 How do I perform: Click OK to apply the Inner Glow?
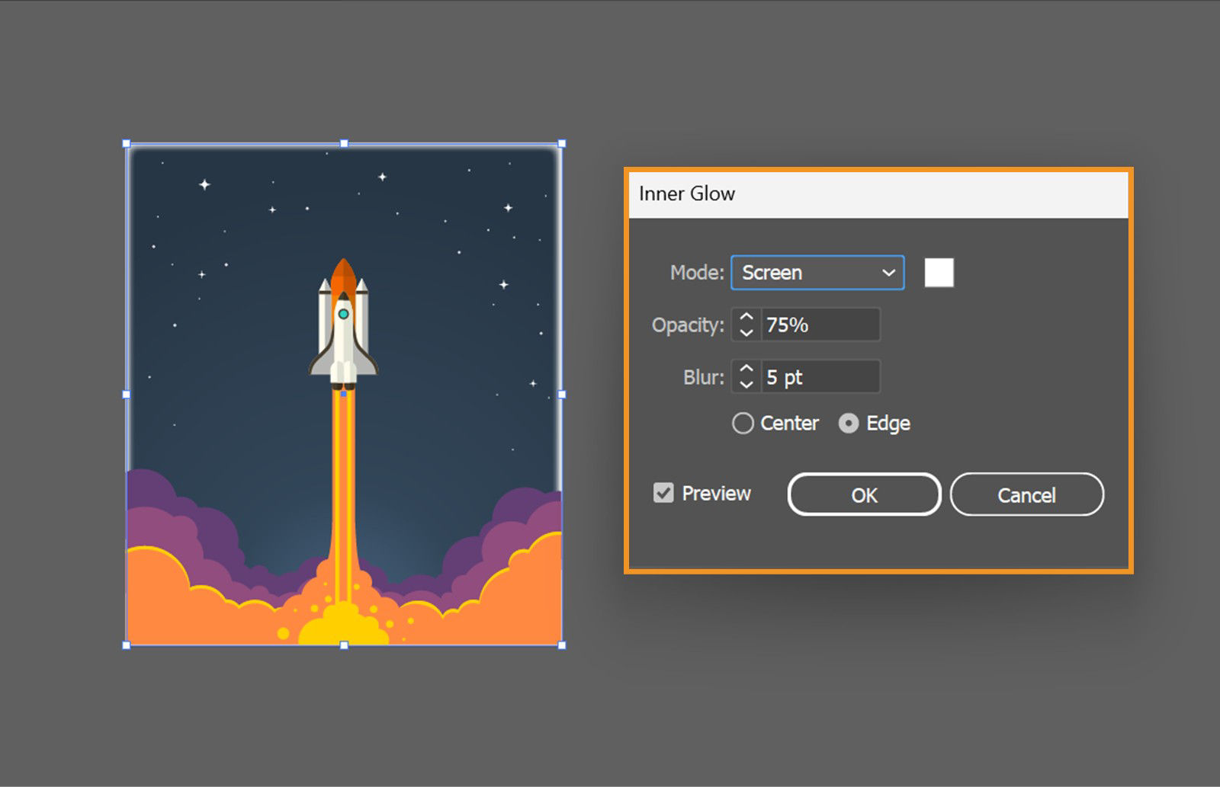coord(863,494)
